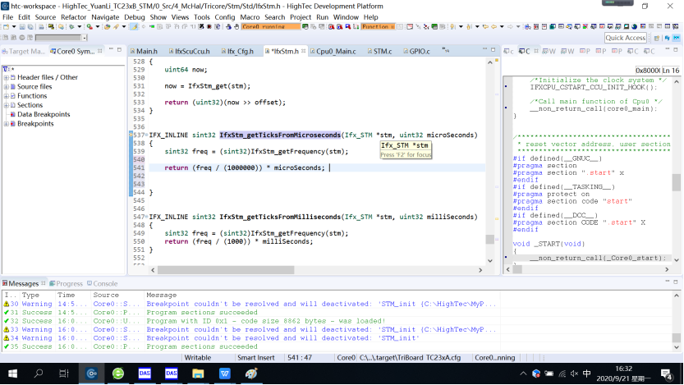Toggle the highlighter Mark Occurrences button
684x385 pixels.
coord(134,26)
